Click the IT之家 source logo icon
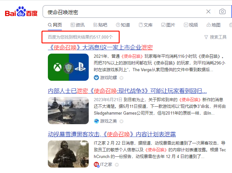 click(x=96, y=165)
